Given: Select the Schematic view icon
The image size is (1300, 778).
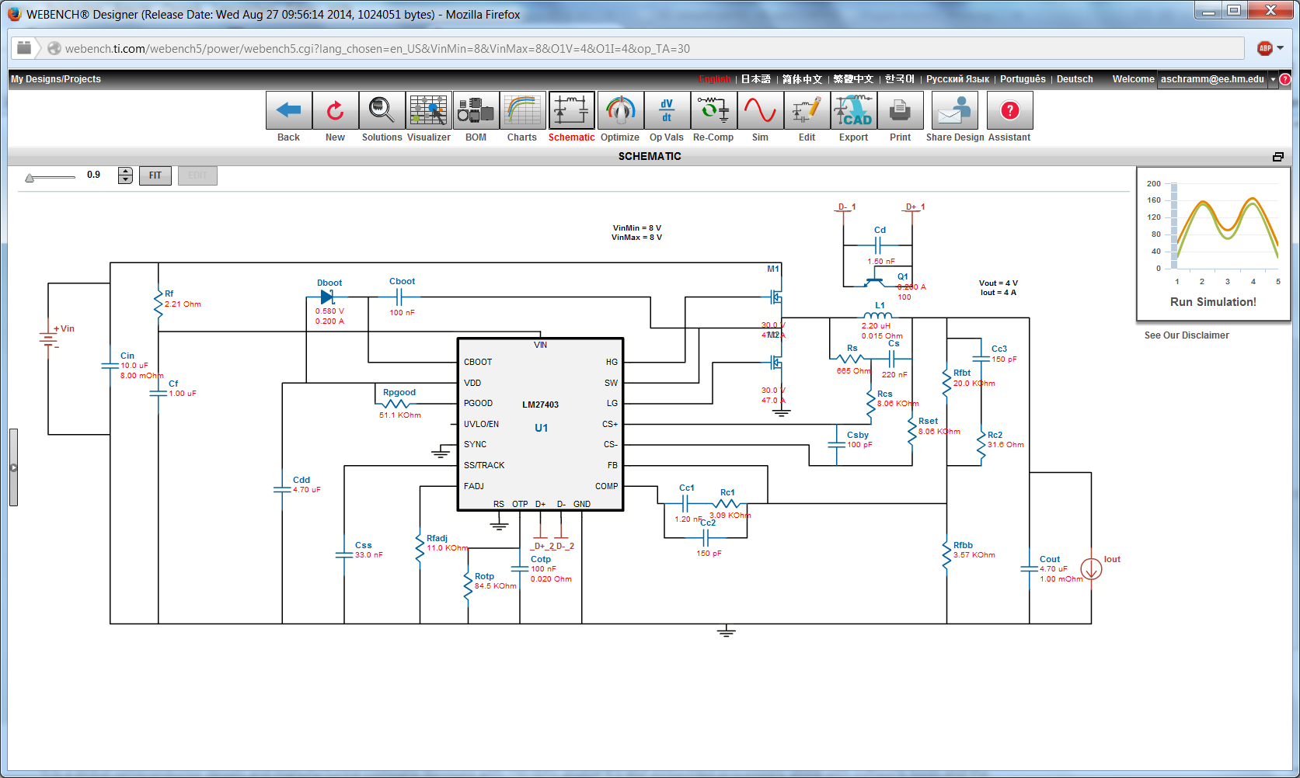Looking at the screenshot, I should pos(571,110).
